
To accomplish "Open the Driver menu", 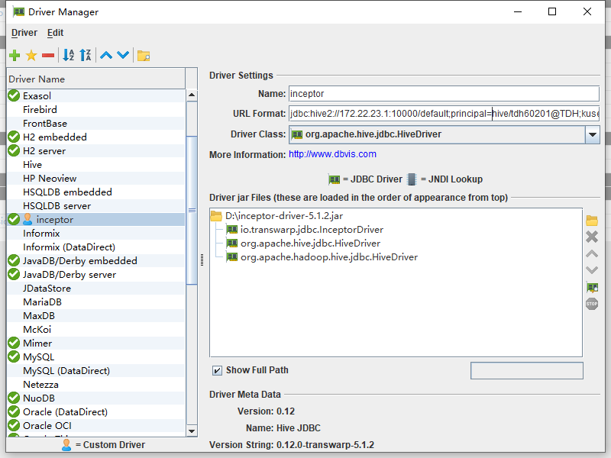I will click(24, 33).
